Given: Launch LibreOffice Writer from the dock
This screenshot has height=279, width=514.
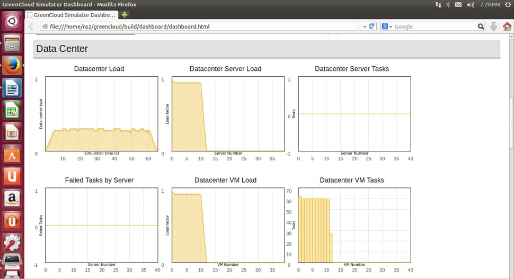Looking at the screenshot, I should point(12,88).
